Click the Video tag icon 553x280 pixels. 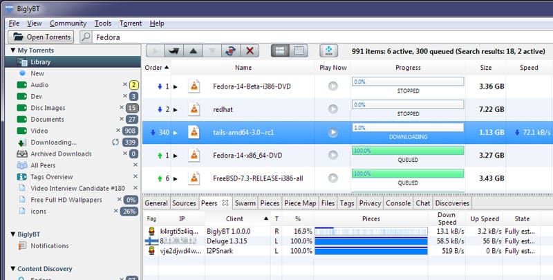pyautogui.click(x=22, y=131)
